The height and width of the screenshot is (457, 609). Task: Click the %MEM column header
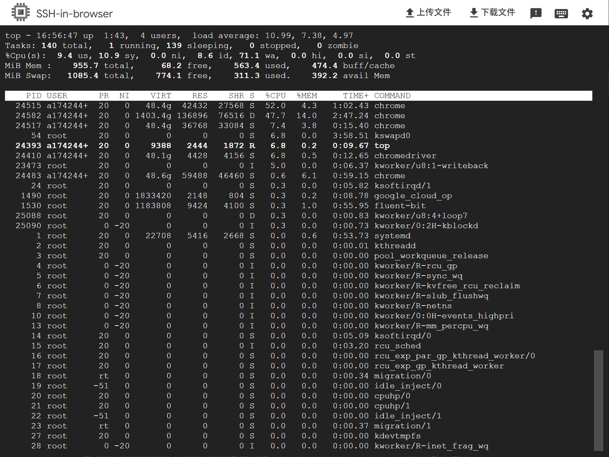307,96
